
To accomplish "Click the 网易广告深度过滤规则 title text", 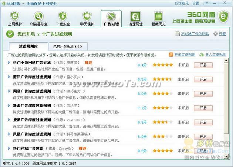I will (x=32, y=91).
